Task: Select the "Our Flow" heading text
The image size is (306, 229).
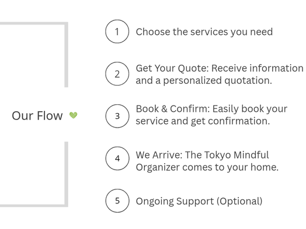Action: pos(37,116)
